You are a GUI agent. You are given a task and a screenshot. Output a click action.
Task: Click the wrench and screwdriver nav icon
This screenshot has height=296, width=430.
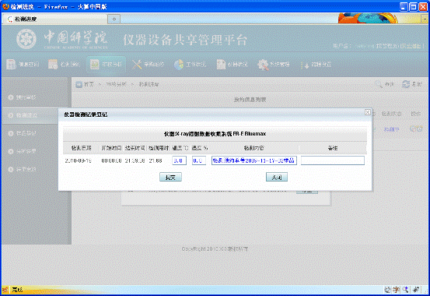pos(137,65)
